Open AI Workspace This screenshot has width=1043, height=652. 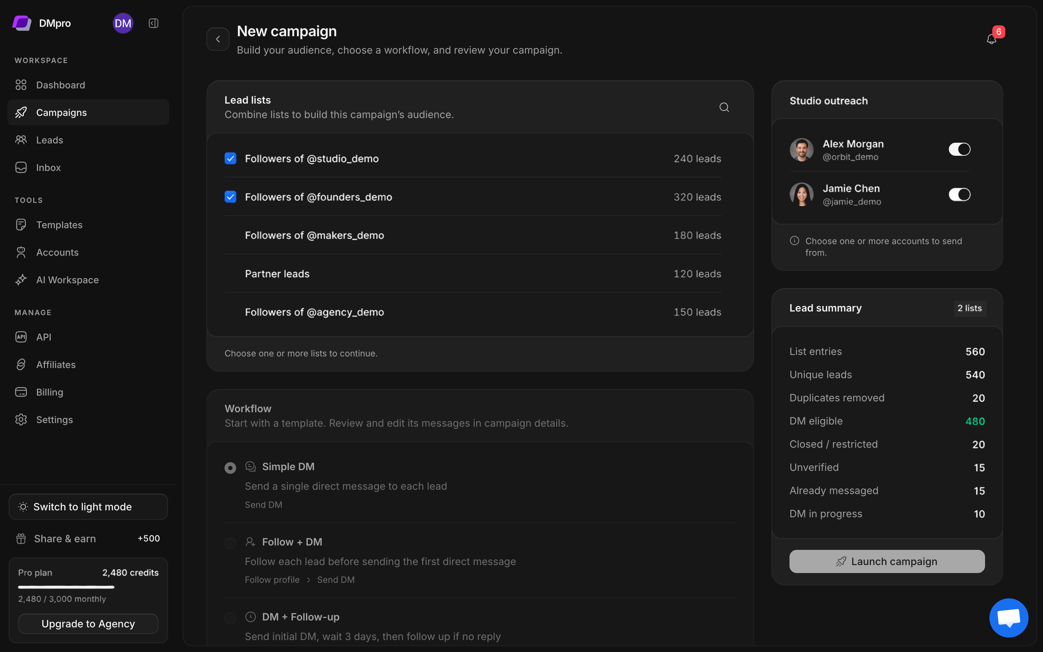coord(88,280)
